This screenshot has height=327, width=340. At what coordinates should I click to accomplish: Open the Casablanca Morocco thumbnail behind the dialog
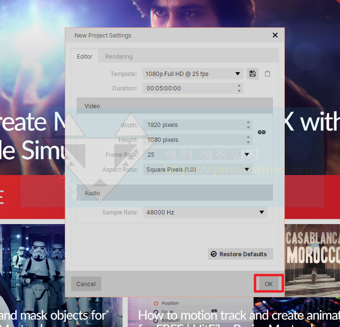(x=312, y=260)
